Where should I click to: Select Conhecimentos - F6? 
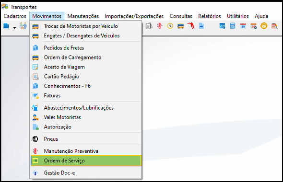point(86,86)
